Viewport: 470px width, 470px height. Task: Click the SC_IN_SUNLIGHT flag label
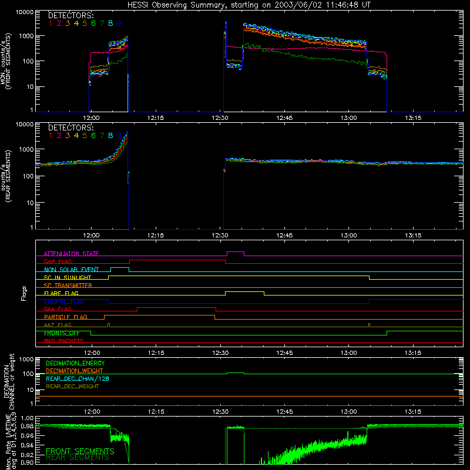68,277
